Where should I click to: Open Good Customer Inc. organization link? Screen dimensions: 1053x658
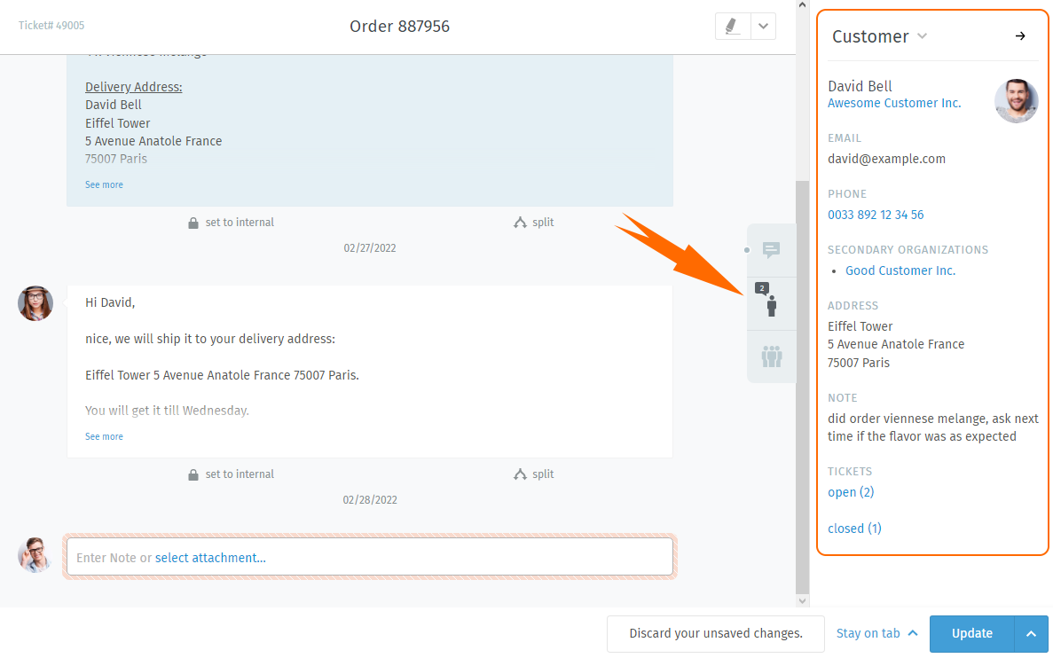[x=900, y=270]
